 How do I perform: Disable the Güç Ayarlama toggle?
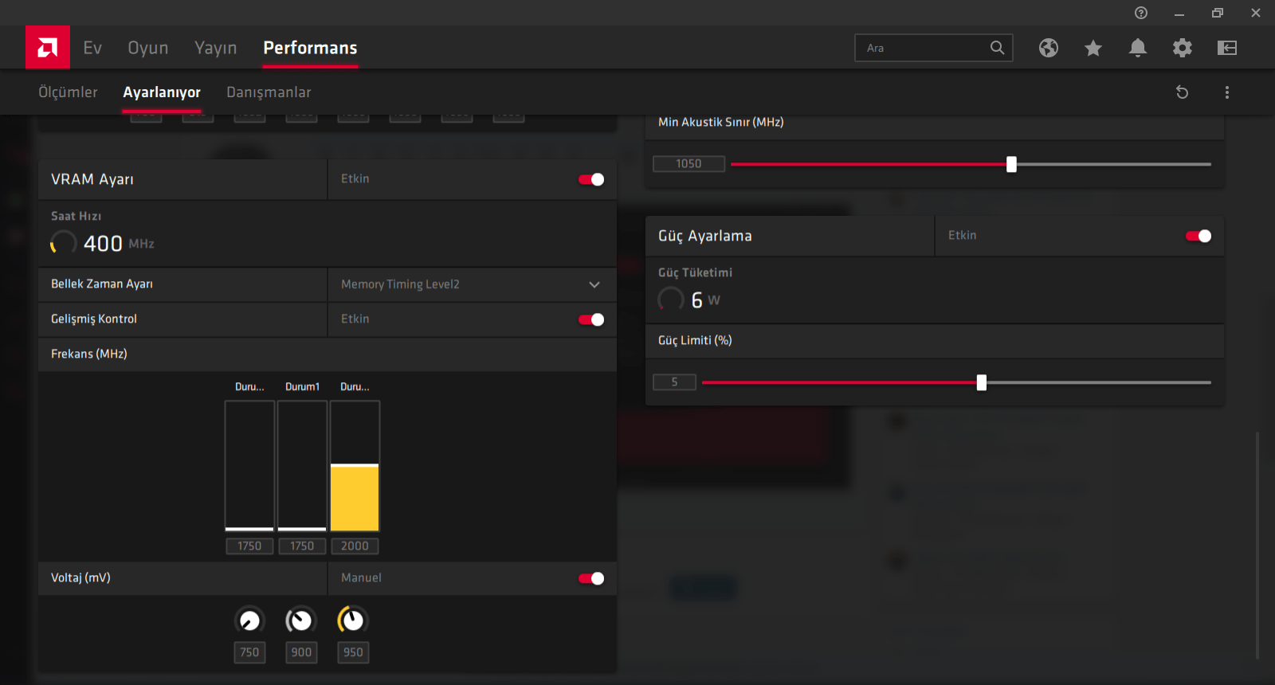pyautogui.click(x=1198, y=236)
